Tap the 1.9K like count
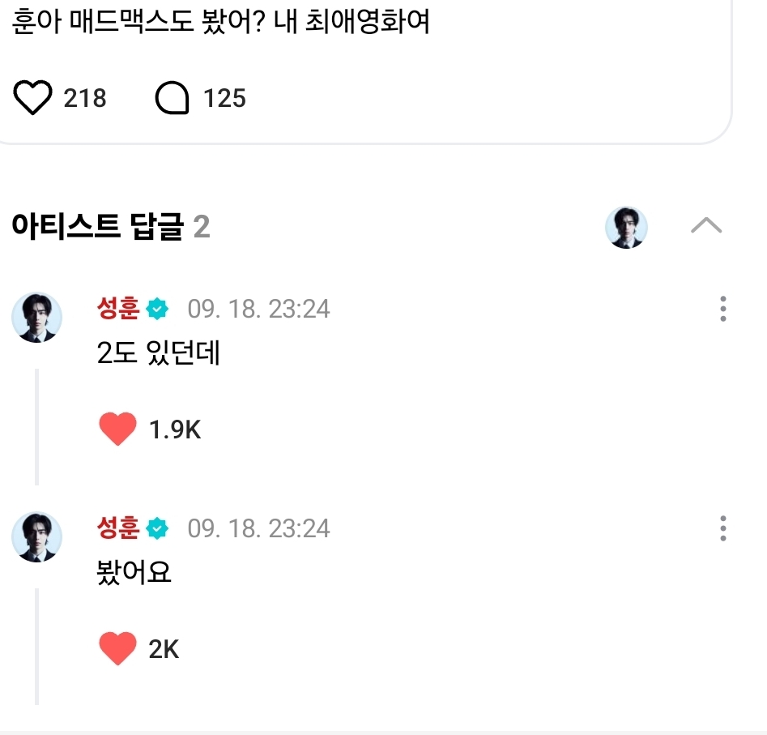Viewport: 767px width, 735px height. click(175, 430)
